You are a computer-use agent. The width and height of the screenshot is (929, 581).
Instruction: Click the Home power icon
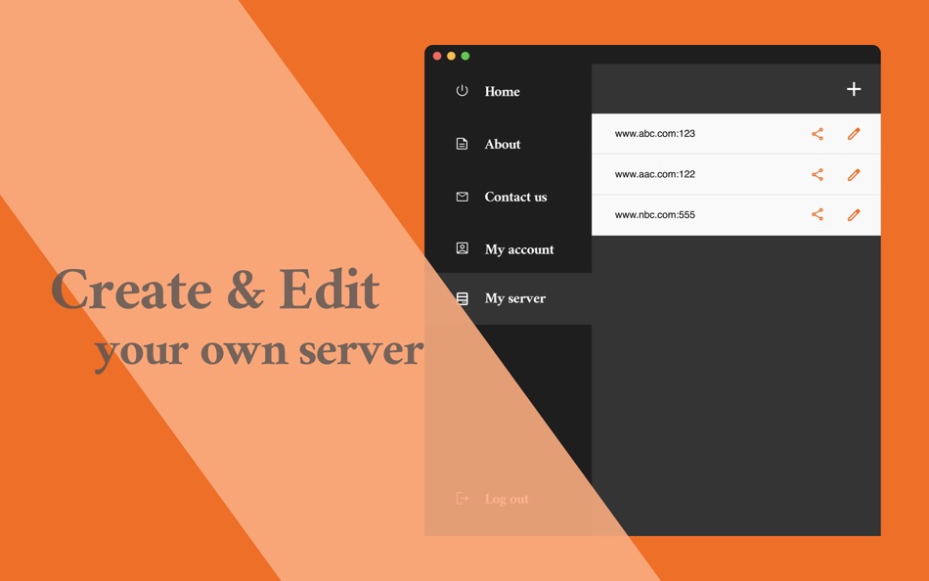(463, 91)
